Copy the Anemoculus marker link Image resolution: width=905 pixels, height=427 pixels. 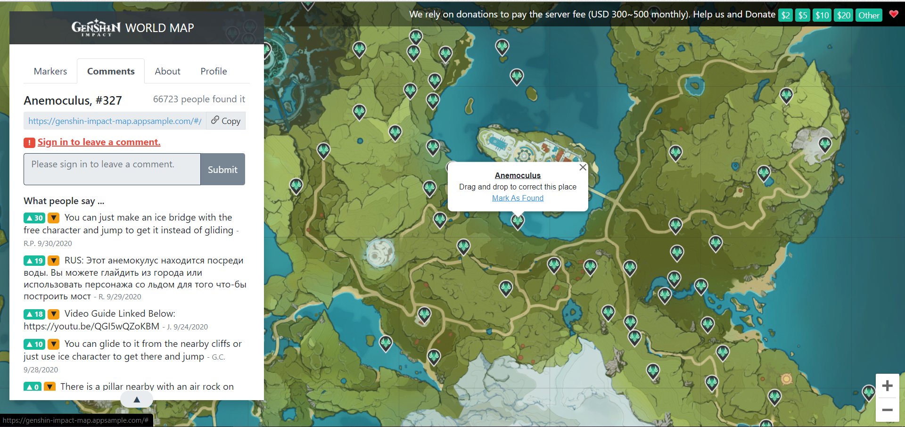(x=226, y=121)
